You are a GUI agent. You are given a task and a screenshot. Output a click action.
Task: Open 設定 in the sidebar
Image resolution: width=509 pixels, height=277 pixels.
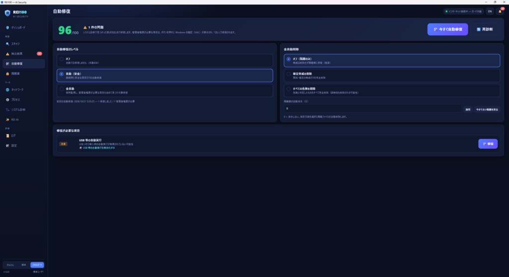23,146
